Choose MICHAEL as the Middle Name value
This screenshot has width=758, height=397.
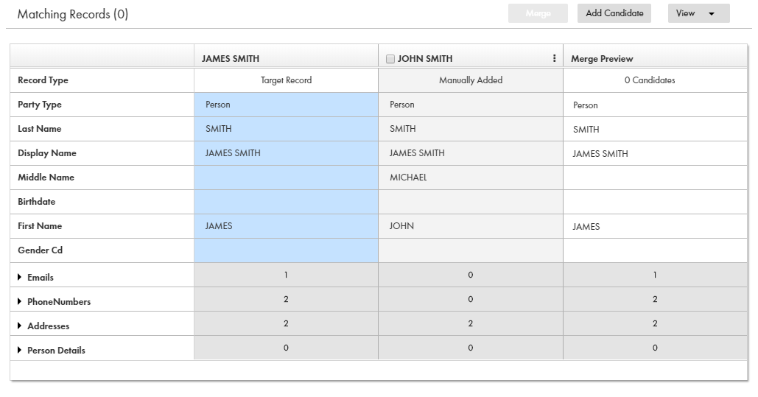(x=471, y=178)
